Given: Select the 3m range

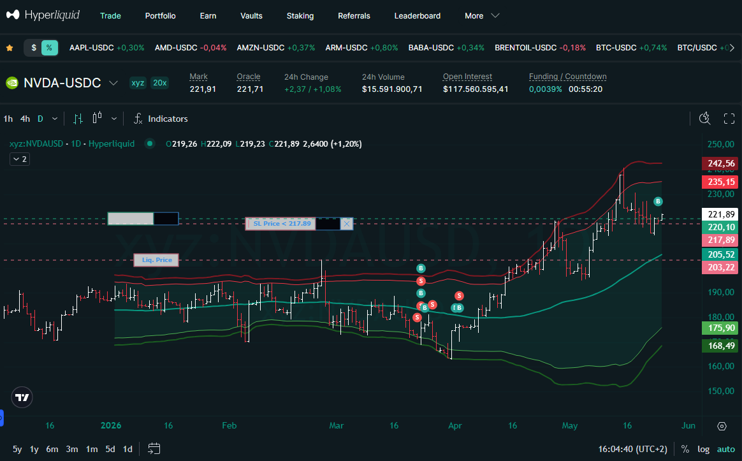Looking at the screenshot, I should click(x=72, y=449).
